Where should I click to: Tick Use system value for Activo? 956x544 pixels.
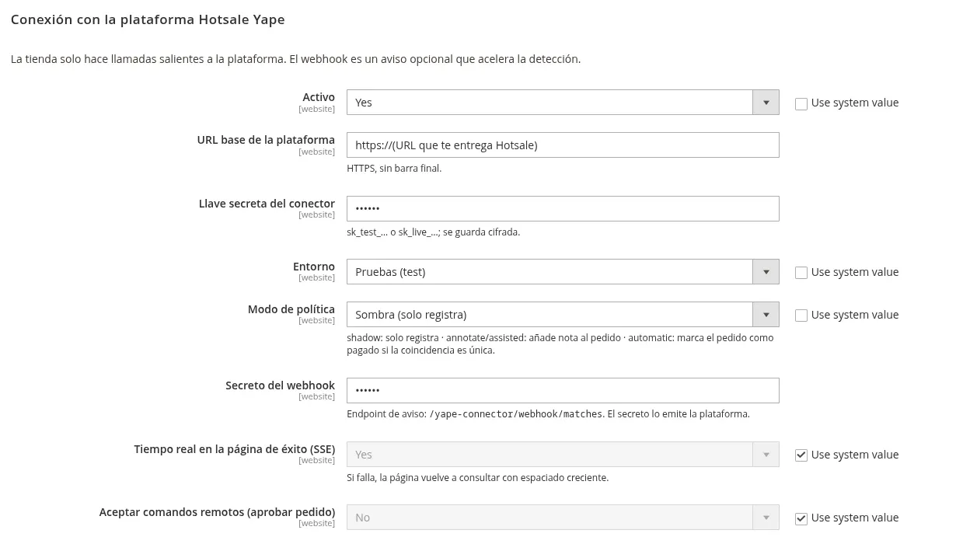pyautogui.click(x=801, y=103)
